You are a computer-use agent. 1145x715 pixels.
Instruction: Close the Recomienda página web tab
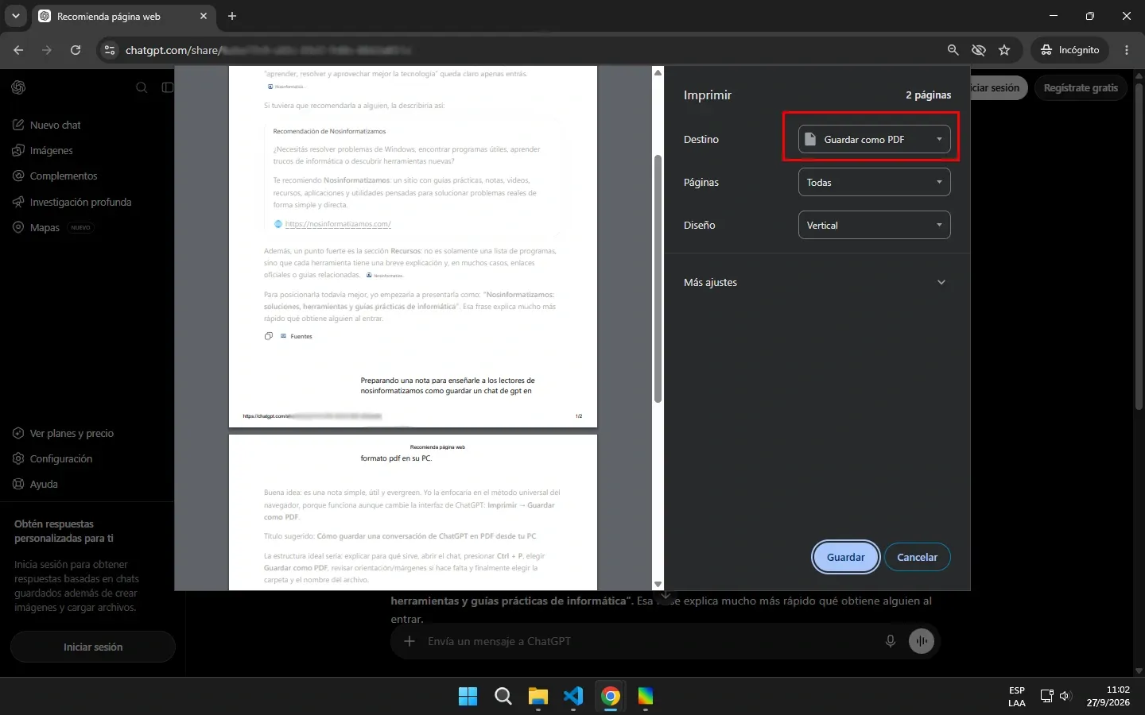pyautogui.click(x=204, y=16)
